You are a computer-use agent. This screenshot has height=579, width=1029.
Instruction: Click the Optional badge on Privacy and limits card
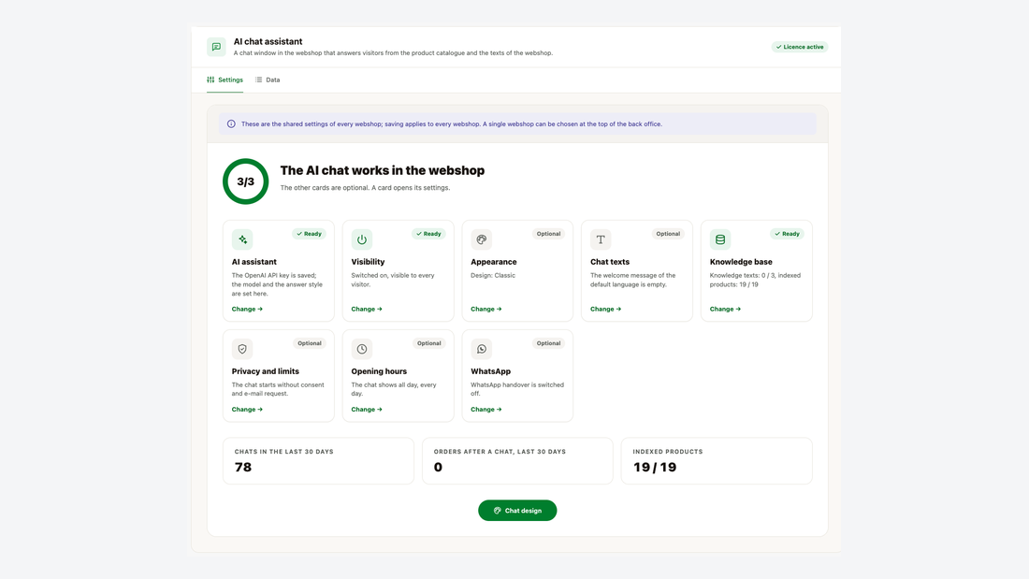pyautogui.click(x=309, y=343)
